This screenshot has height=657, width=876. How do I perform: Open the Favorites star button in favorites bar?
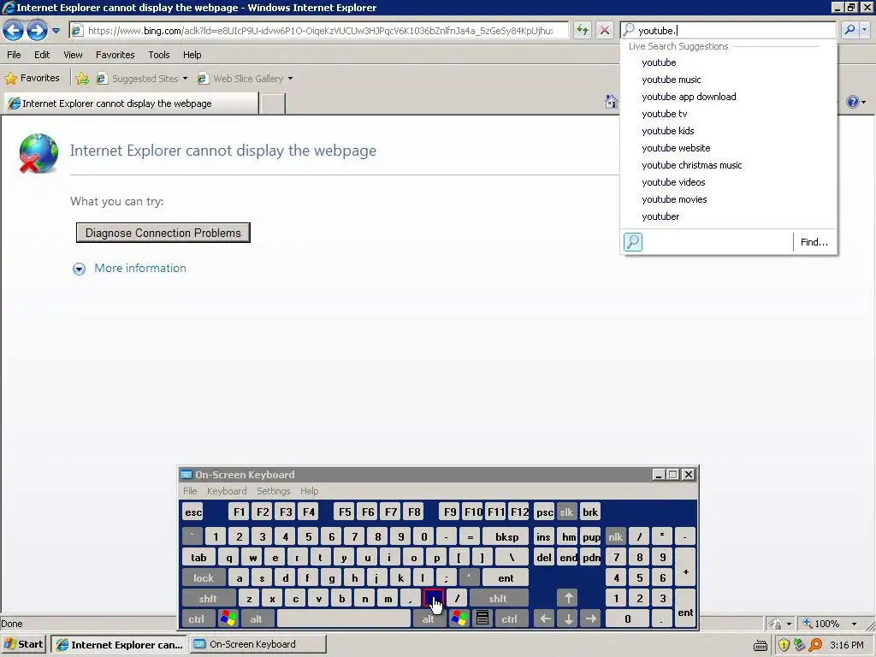pyautogui.click(x=32, y=78)
